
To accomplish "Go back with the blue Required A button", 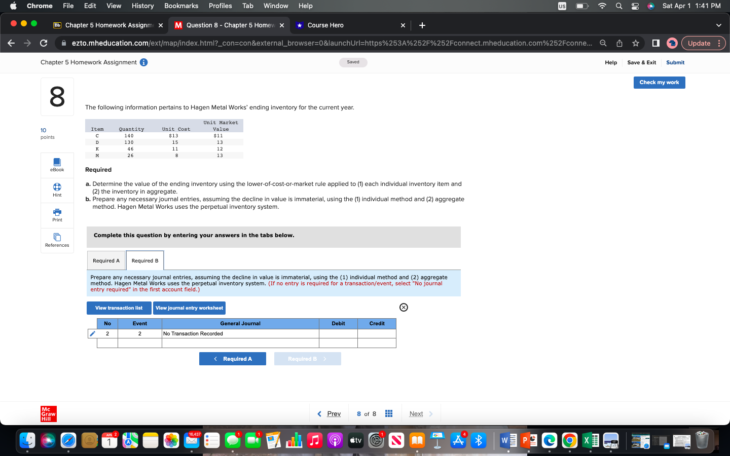I will [233, 359].
